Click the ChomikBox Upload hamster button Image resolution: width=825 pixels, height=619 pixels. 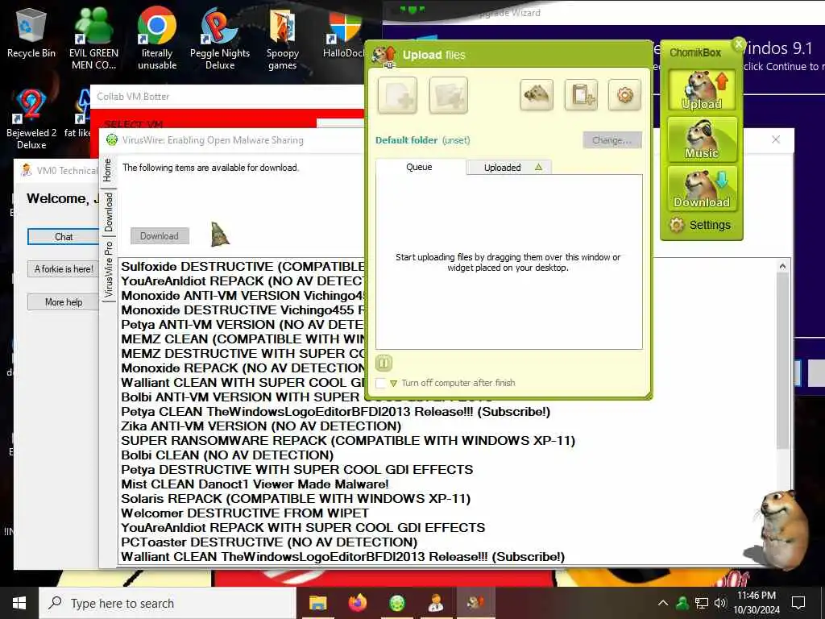pyautogui.click(x=702, y=90)
